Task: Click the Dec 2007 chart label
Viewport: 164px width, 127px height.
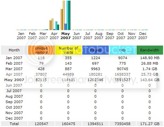Action: click(x=143, y=36)
